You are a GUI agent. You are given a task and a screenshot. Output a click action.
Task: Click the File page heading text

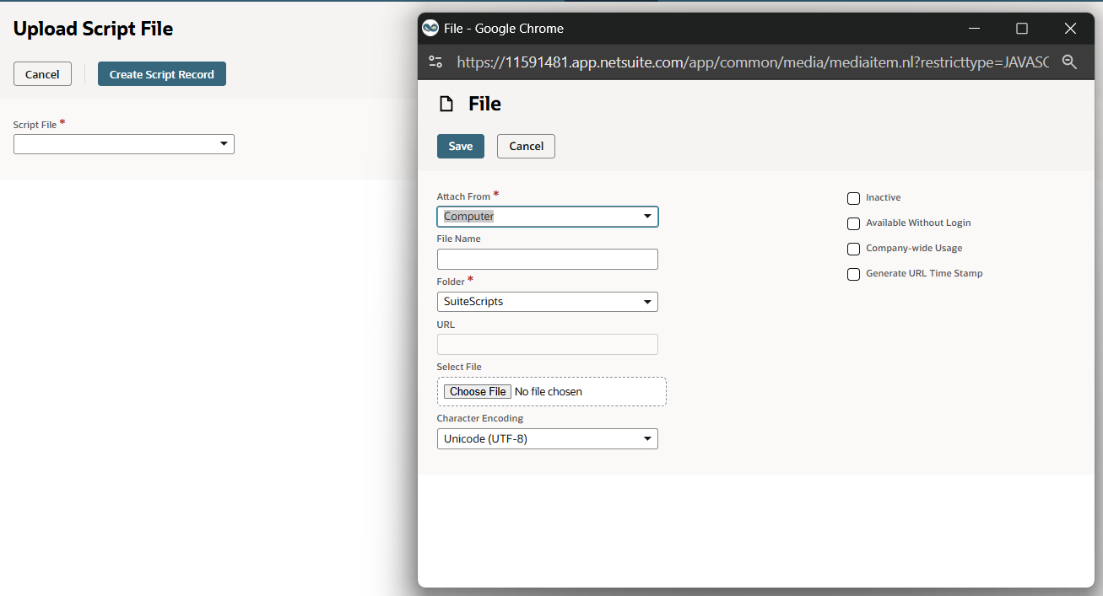click(x=485, y=104)
